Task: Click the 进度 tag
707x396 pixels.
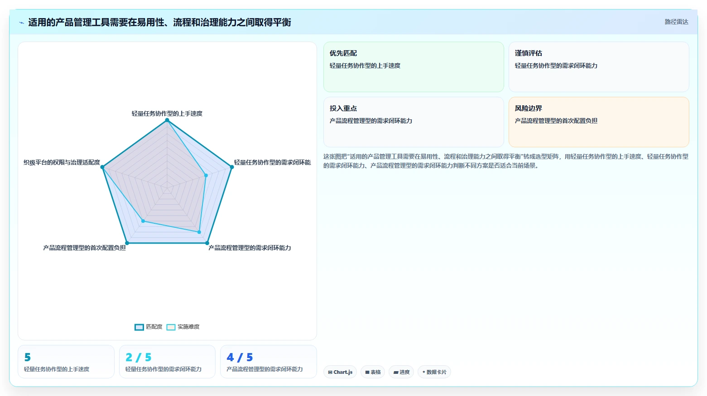Action: [401, 372]
